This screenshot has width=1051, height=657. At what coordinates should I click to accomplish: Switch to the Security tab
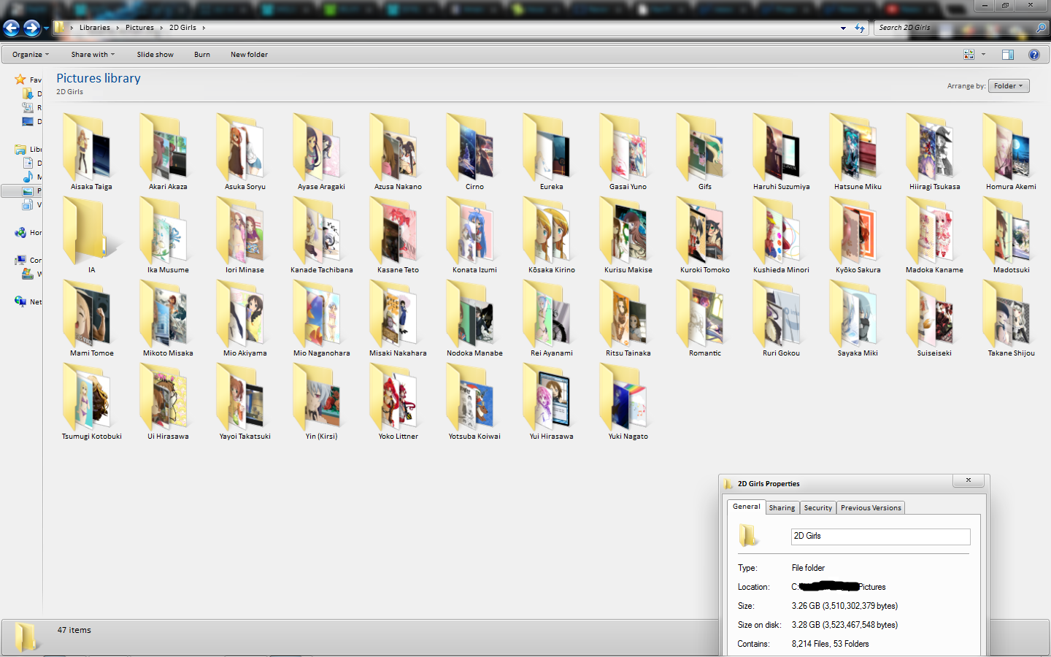(x=817, y=508)
